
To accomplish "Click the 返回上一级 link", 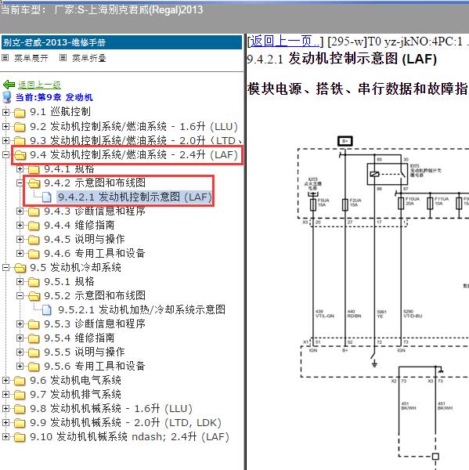I will click(x=40, y=85).
